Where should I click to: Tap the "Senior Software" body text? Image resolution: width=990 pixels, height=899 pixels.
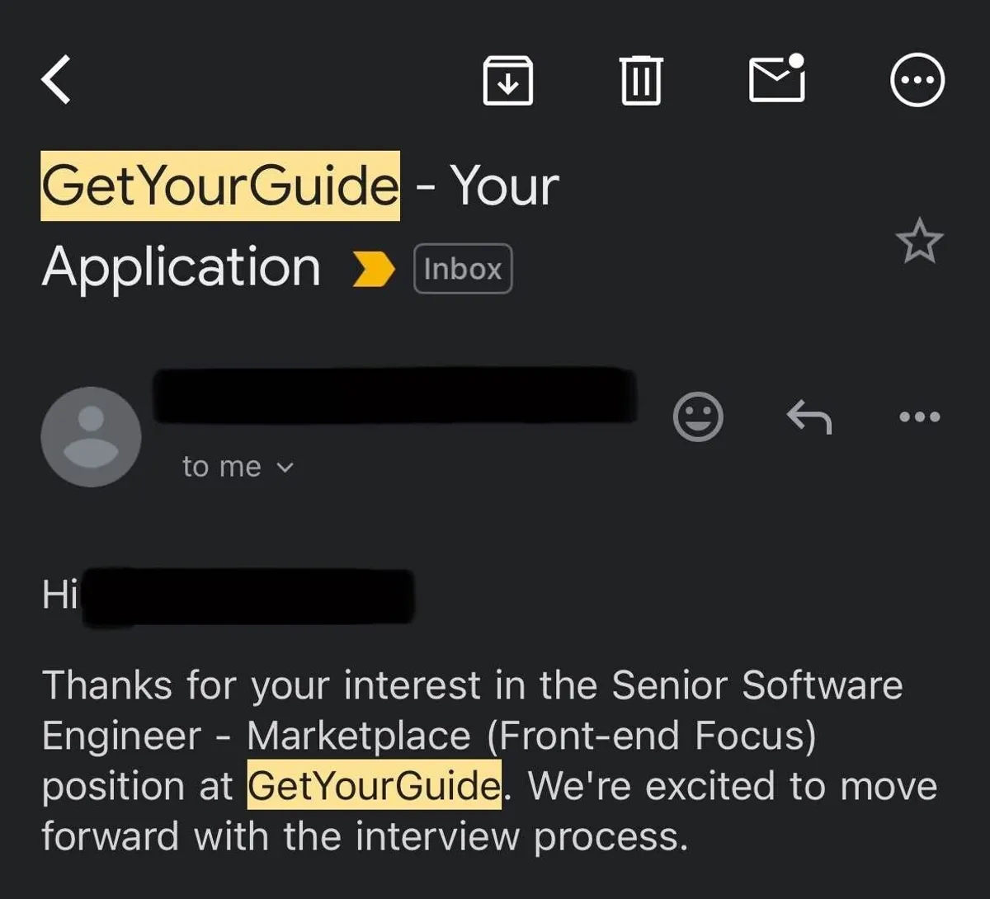point(757,685)
